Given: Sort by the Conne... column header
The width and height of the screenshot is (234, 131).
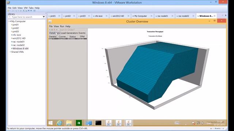Looking at the screenshot, I should (x=63, y=36).
